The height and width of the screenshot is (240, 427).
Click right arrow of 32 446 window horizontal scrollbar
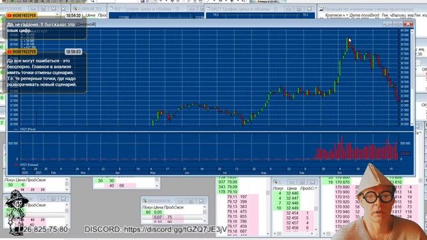(312, 233)
